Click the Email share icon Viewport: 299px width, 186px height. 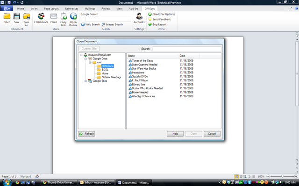coord(54,19)
